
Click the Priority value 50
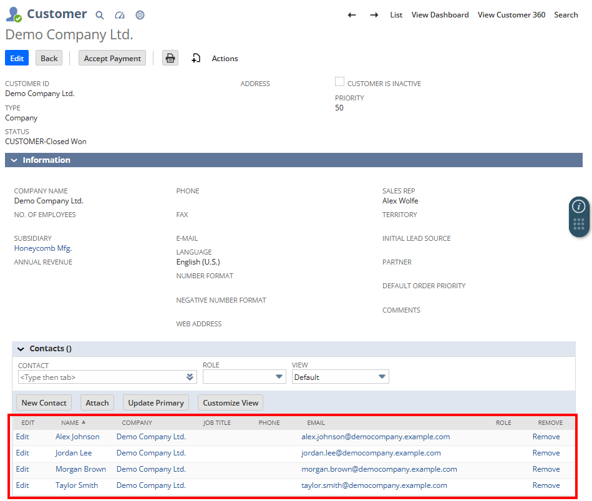click(x=339, y=107)
